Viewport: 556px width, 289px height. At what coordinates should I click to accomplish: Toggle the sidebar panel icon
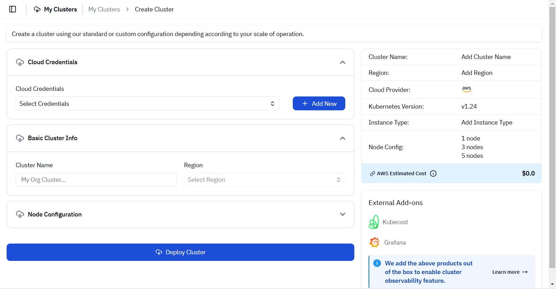13,9
